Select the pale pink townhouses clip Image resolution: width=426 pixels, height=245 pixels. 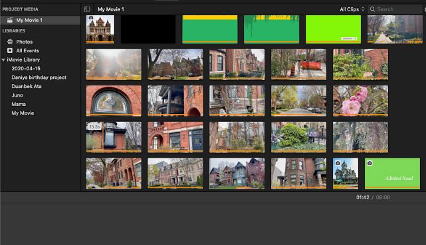tap(175, 173)
